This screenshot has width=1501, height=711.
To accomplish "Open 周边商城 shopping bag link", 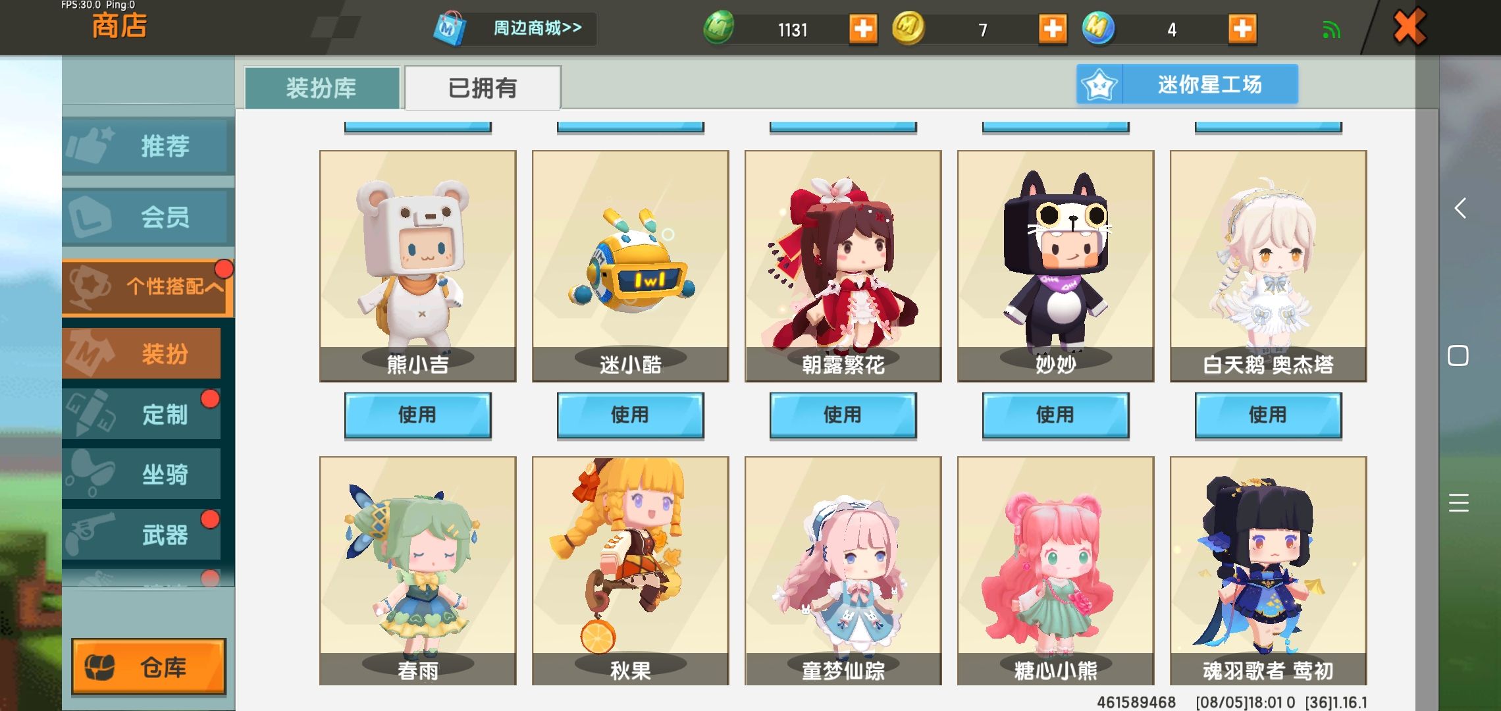I will pos(515,28).
